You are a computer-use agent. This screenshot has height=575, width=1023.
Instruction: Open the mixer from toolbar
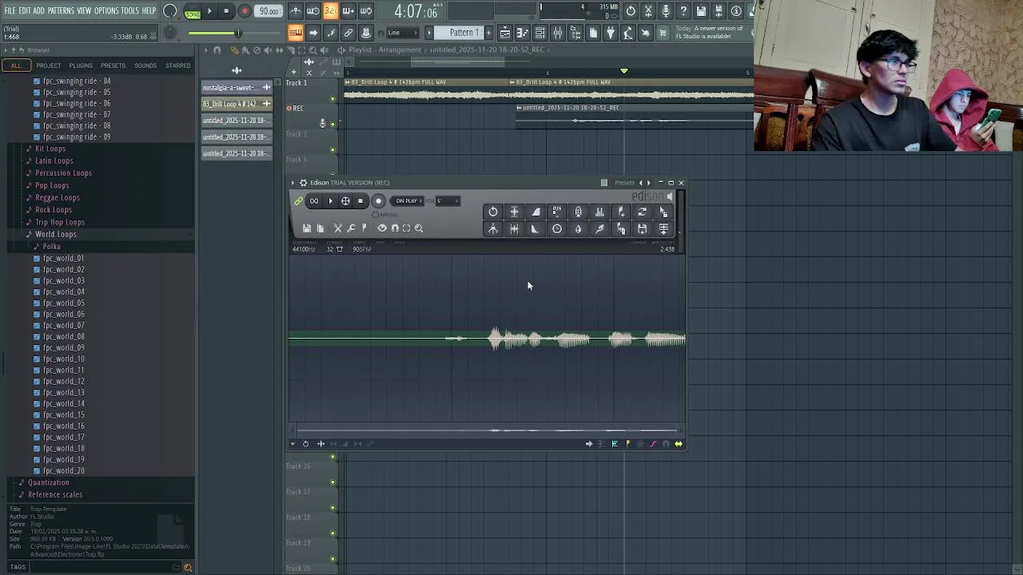pos(558,33)
